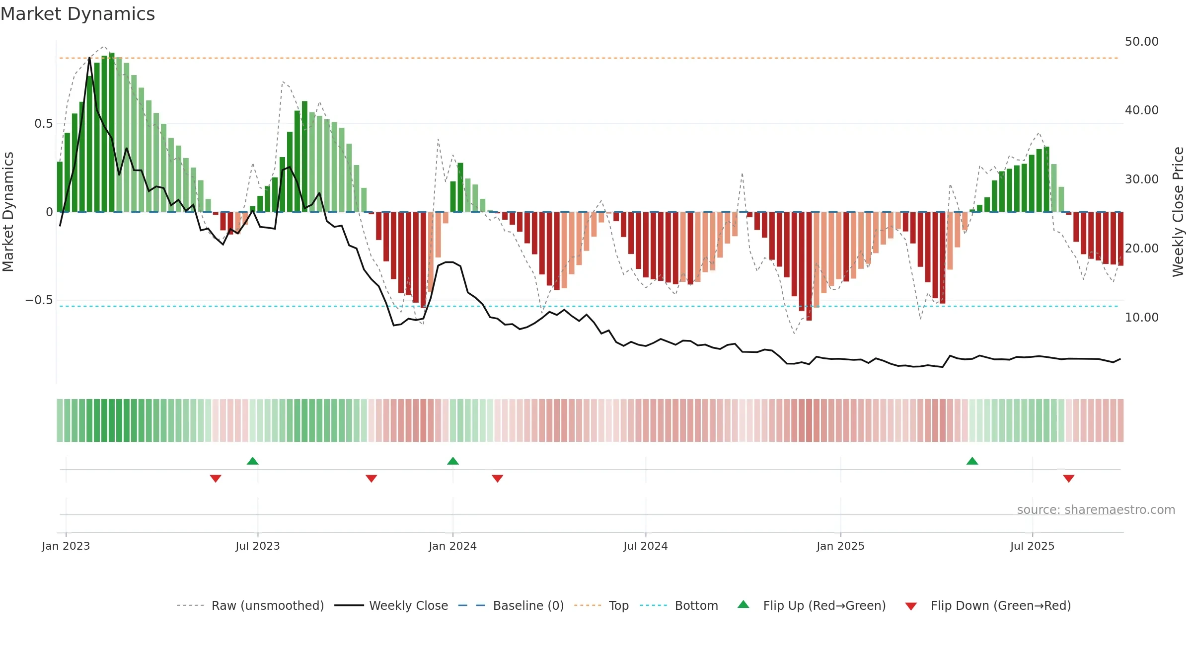Click the Jul 2025 x-axis label
The height and width of the screenshot is (671, 1192).
1033,546
